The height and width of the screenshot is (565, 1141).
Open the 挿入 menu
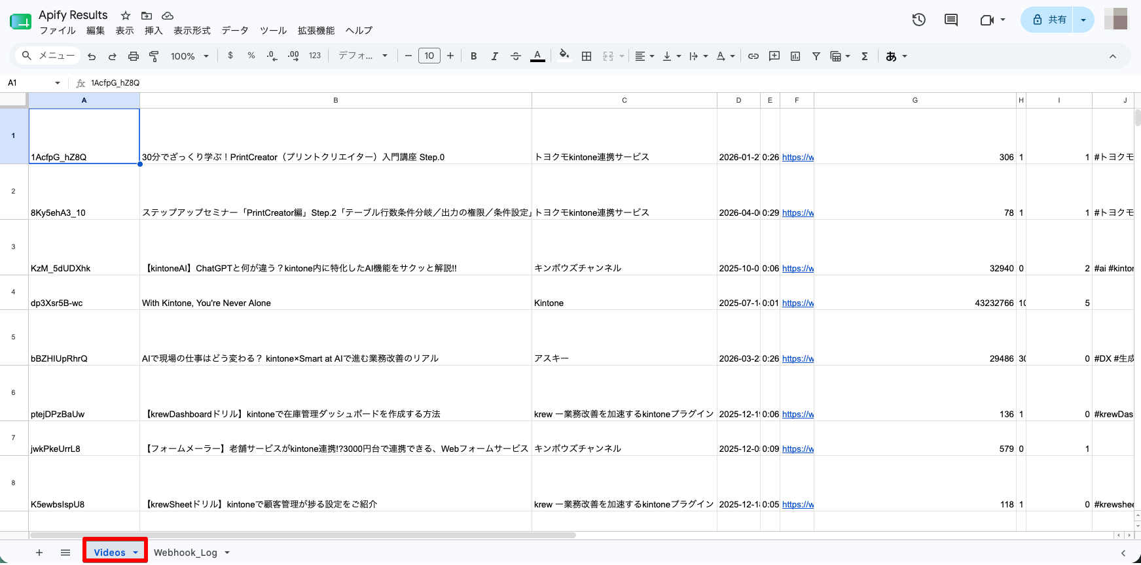click(x=153, y=31)
